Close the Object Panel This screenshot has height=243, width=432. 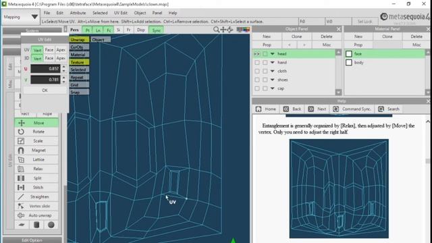(339, 29)
